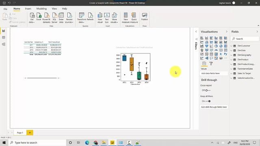Click Excel data source in ribbon

click(x=39, y=17)
